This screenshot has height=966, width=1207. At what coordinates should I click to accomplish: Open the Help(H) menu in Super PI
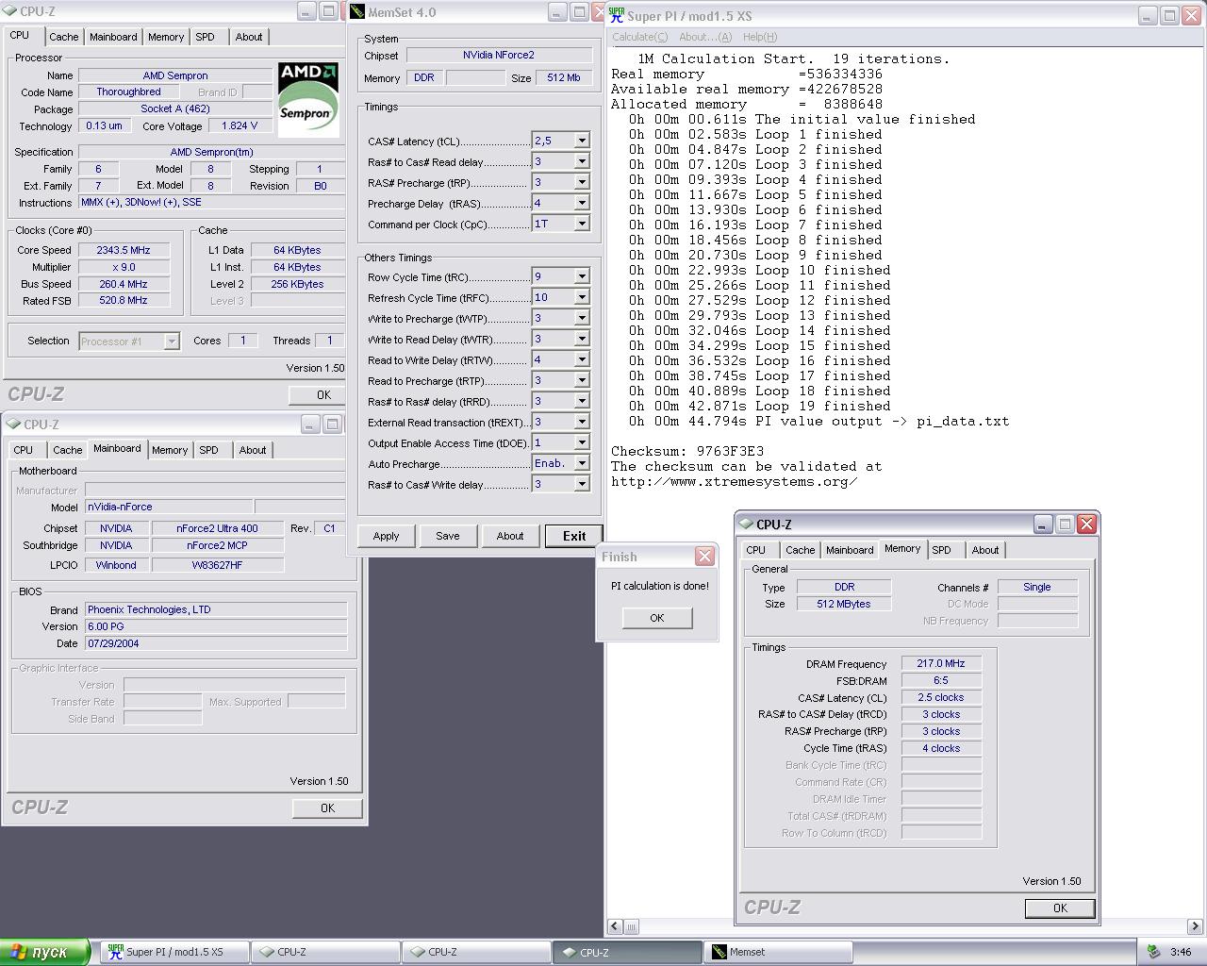(760, 37)
